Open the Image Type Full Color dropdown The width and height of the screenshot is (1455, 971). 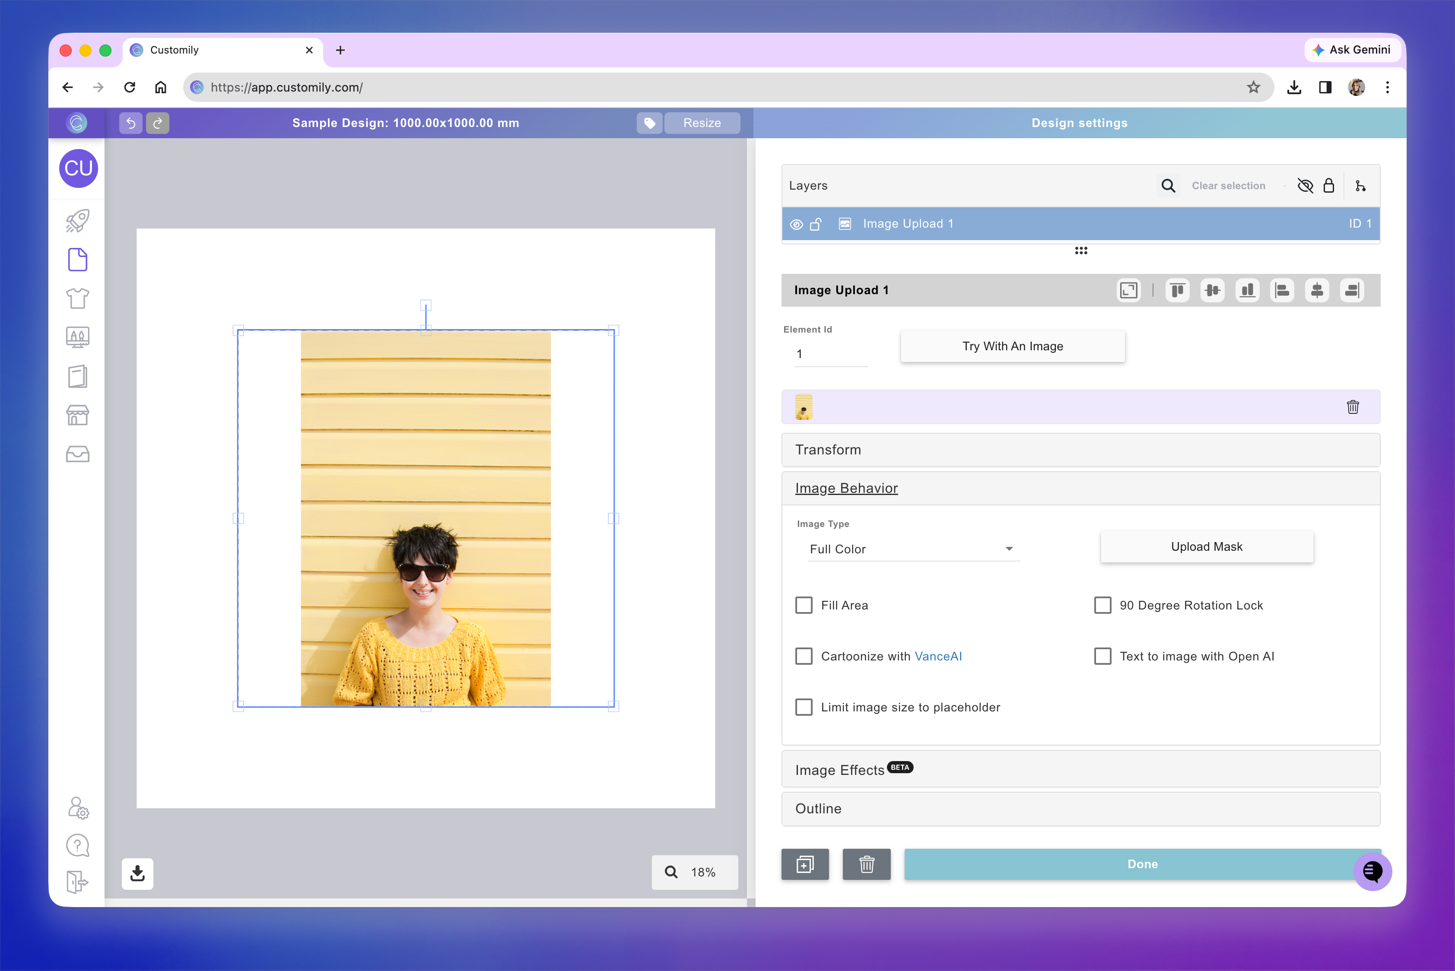(x=914, y=549)
